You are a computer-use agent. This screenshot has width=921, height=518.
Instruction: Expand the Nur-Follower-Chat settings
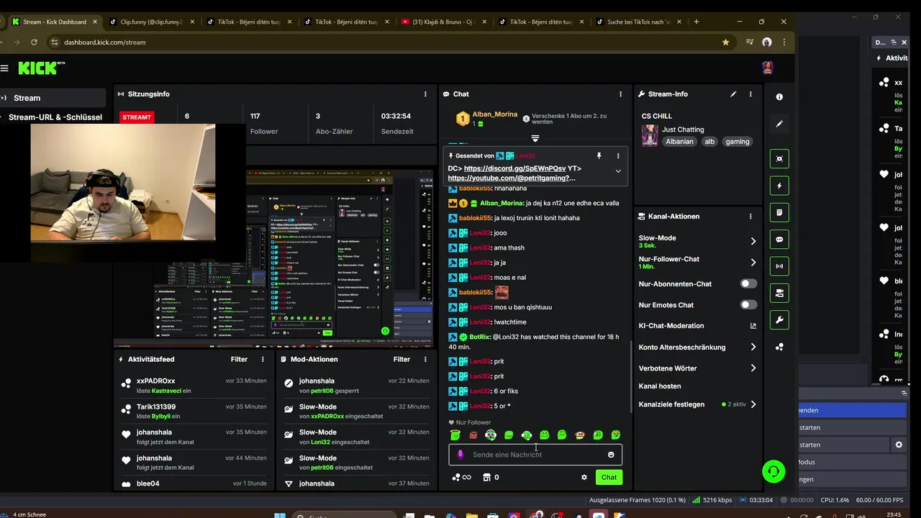coord(753,263)
